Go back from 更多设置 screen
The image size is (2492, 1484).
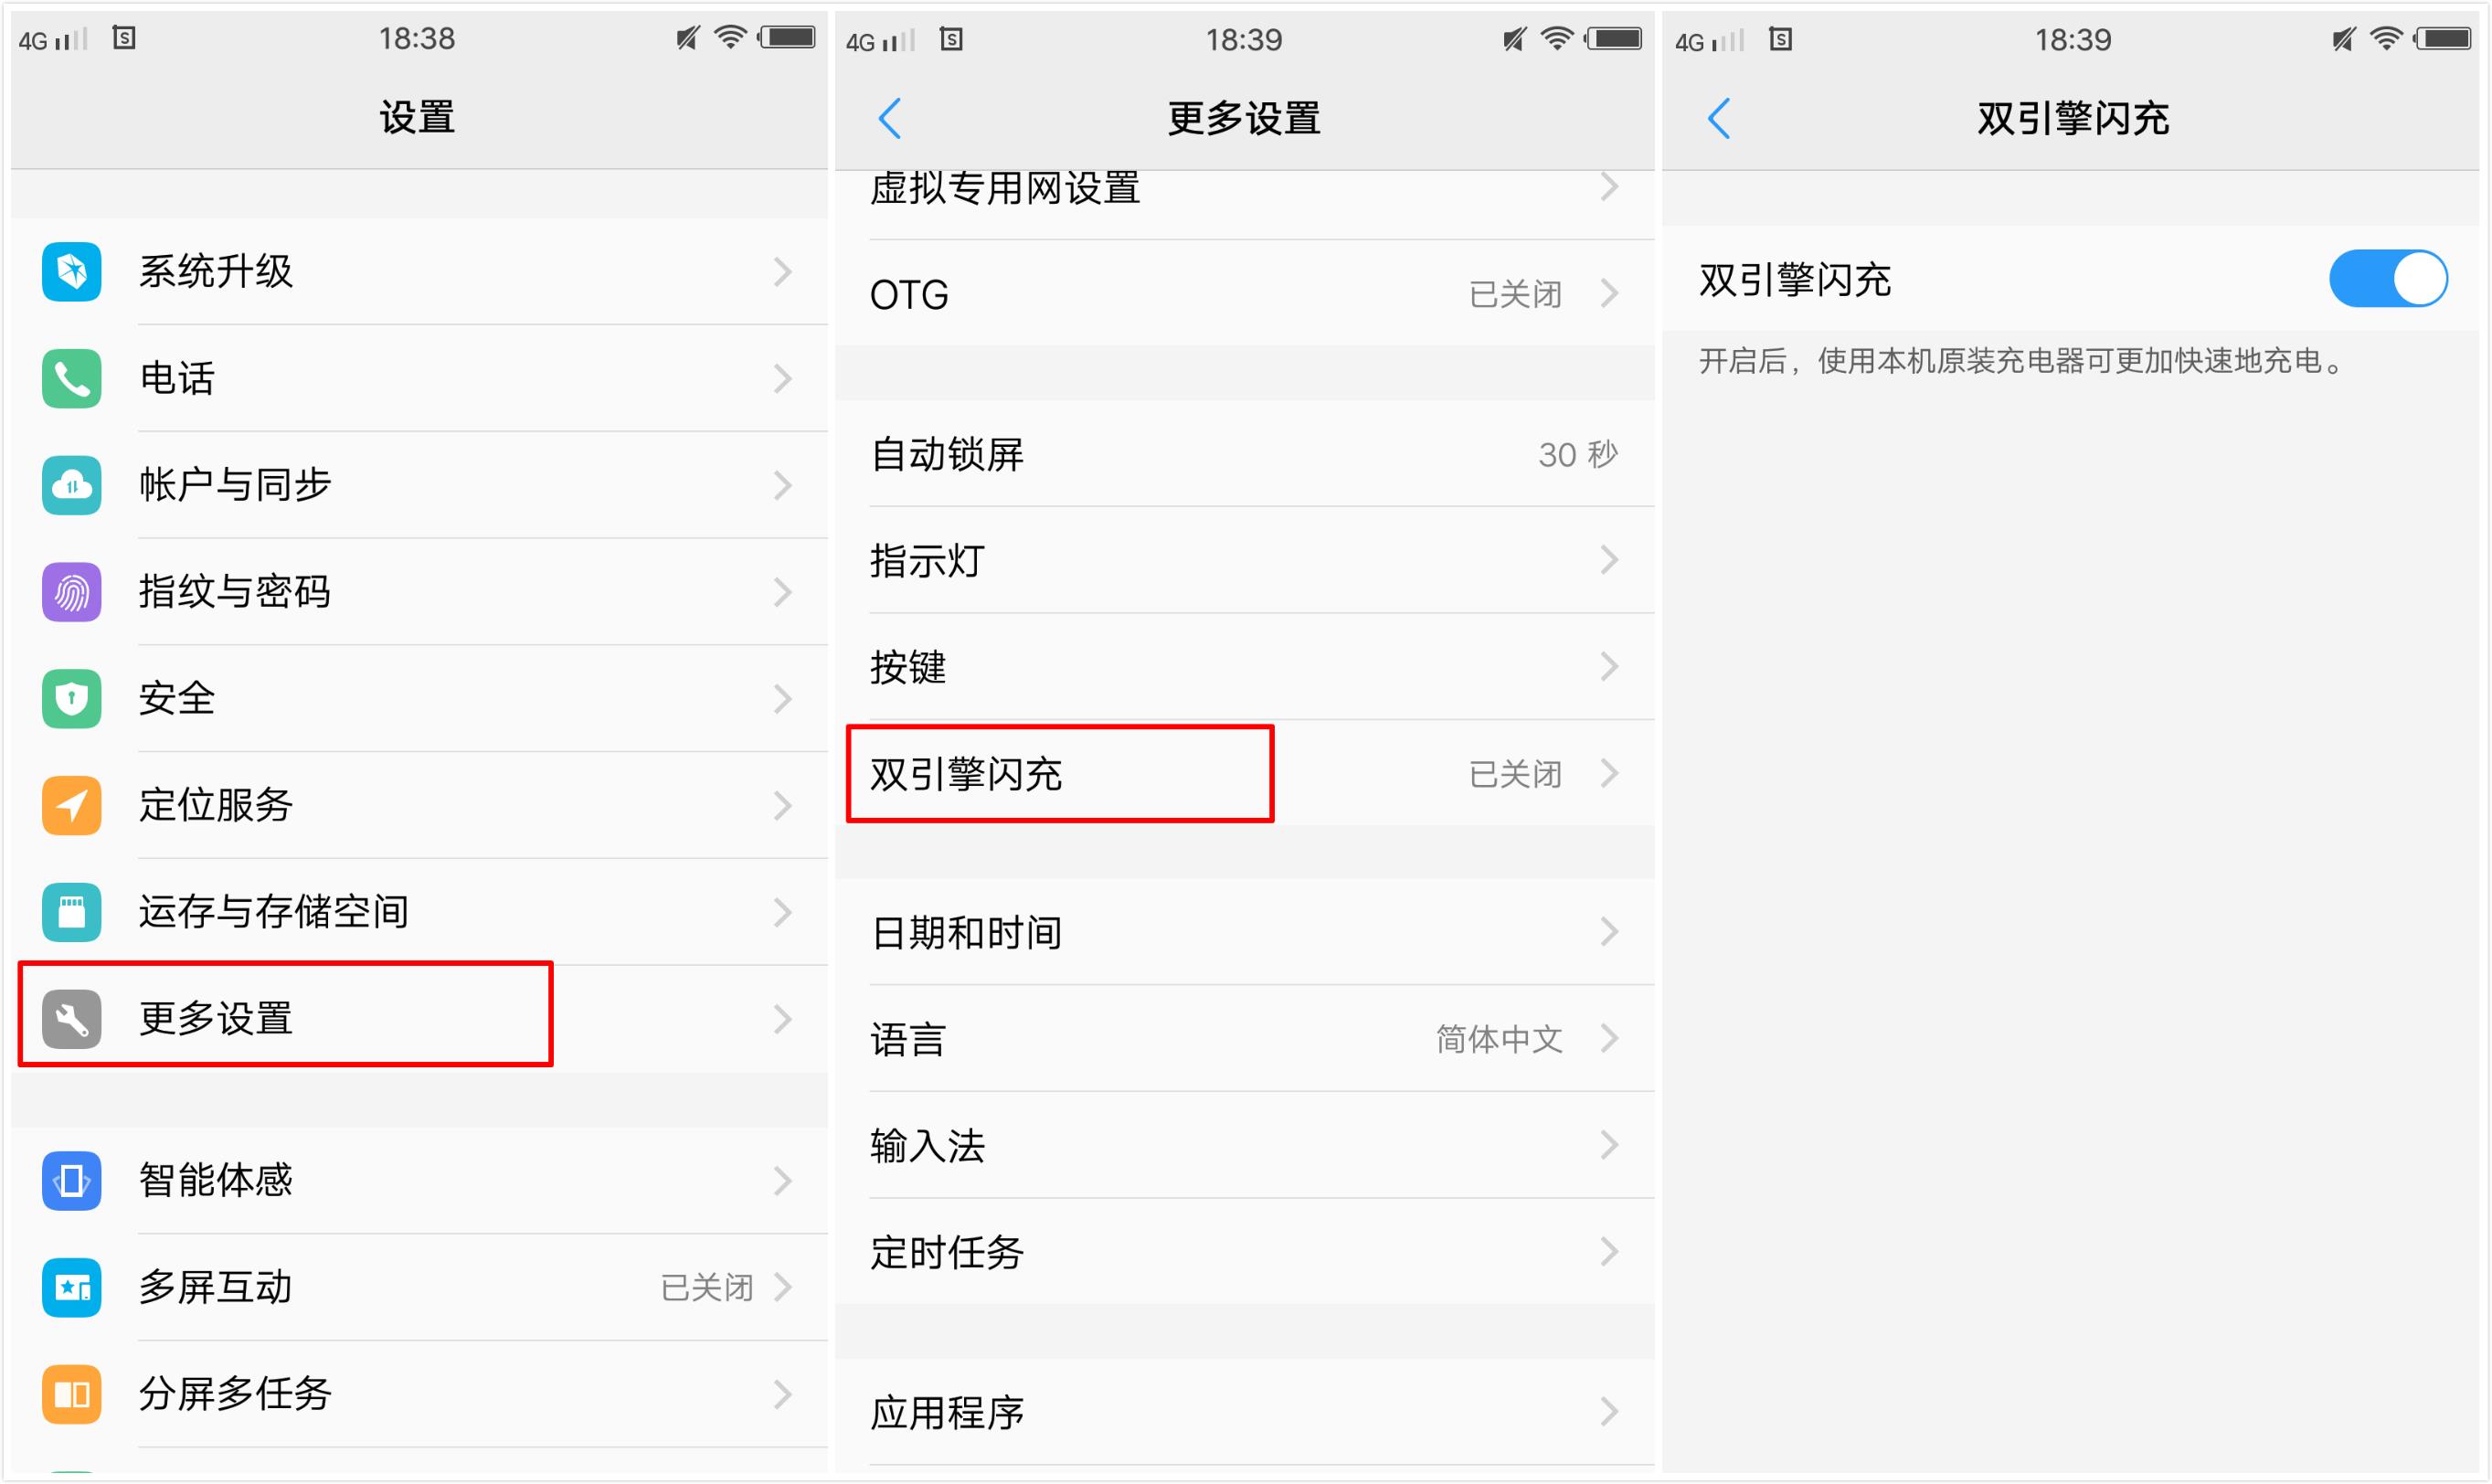click(890, 119)
